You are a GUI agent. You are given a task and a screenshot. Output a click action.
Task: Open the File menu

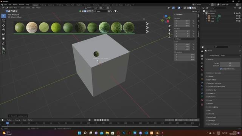pyautogui.click(x=6, y=5)
